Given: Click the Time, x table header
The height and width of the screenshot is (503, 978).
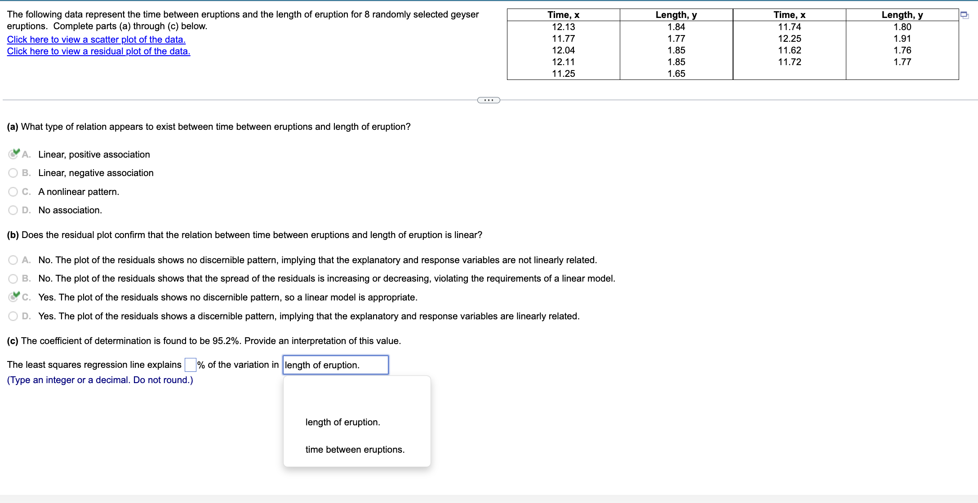Looking at the screenshot, I should point(563,14).
